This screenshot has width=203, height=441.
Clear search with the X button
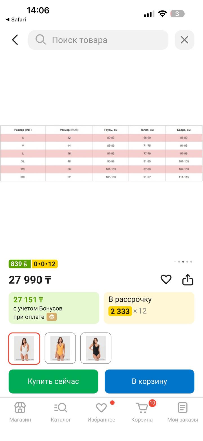coord(184,40)
